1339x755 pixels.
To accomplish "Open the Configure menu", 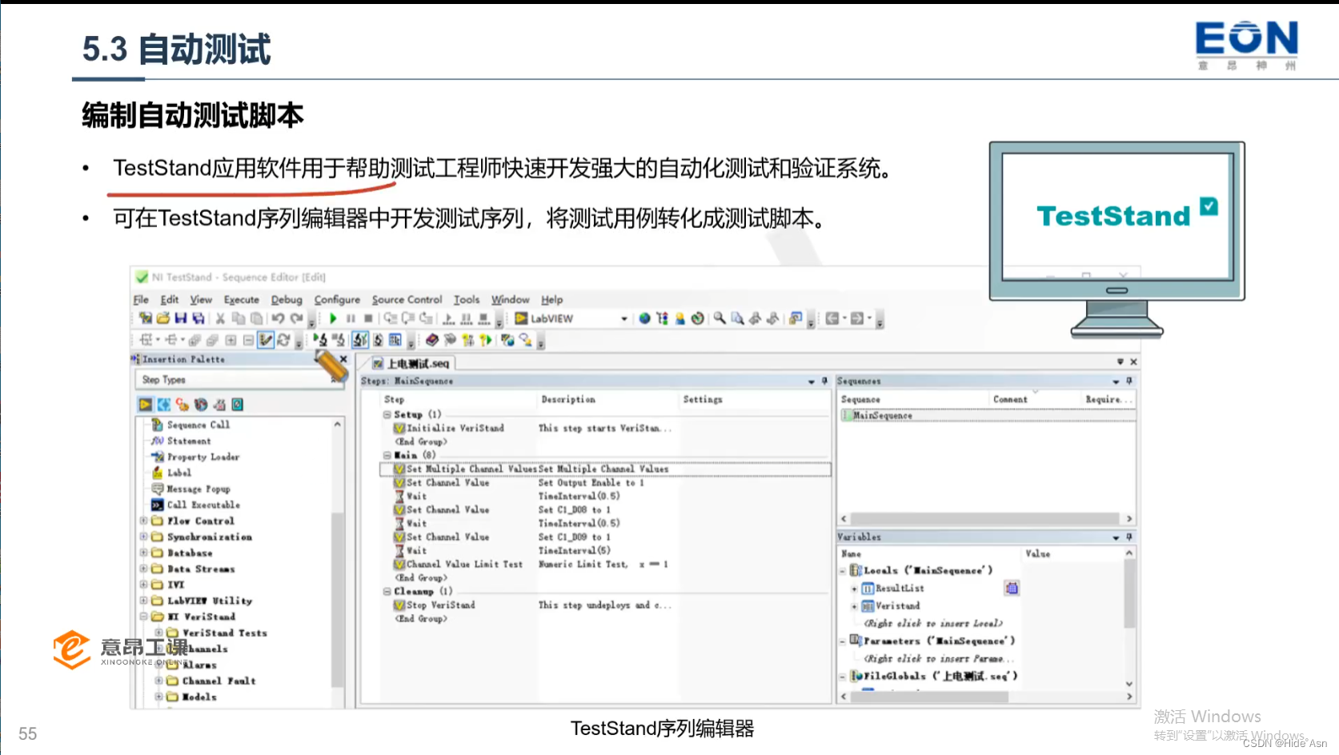I will (x=337, y=299).
